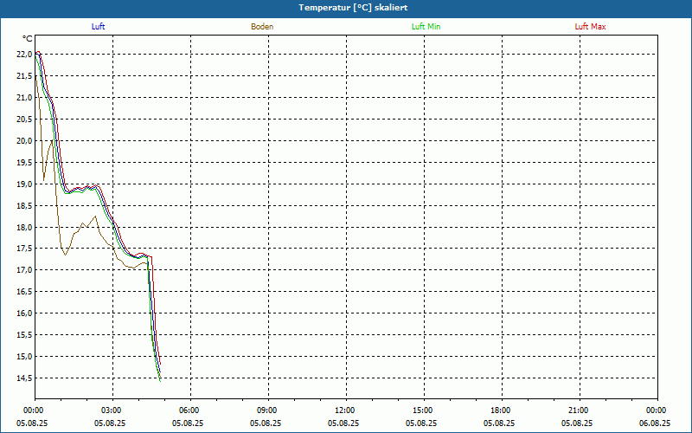Click the 21:00 time axis label
Image resolution: width=692 pixels, height=433 pixels.
tap(578, 410)
